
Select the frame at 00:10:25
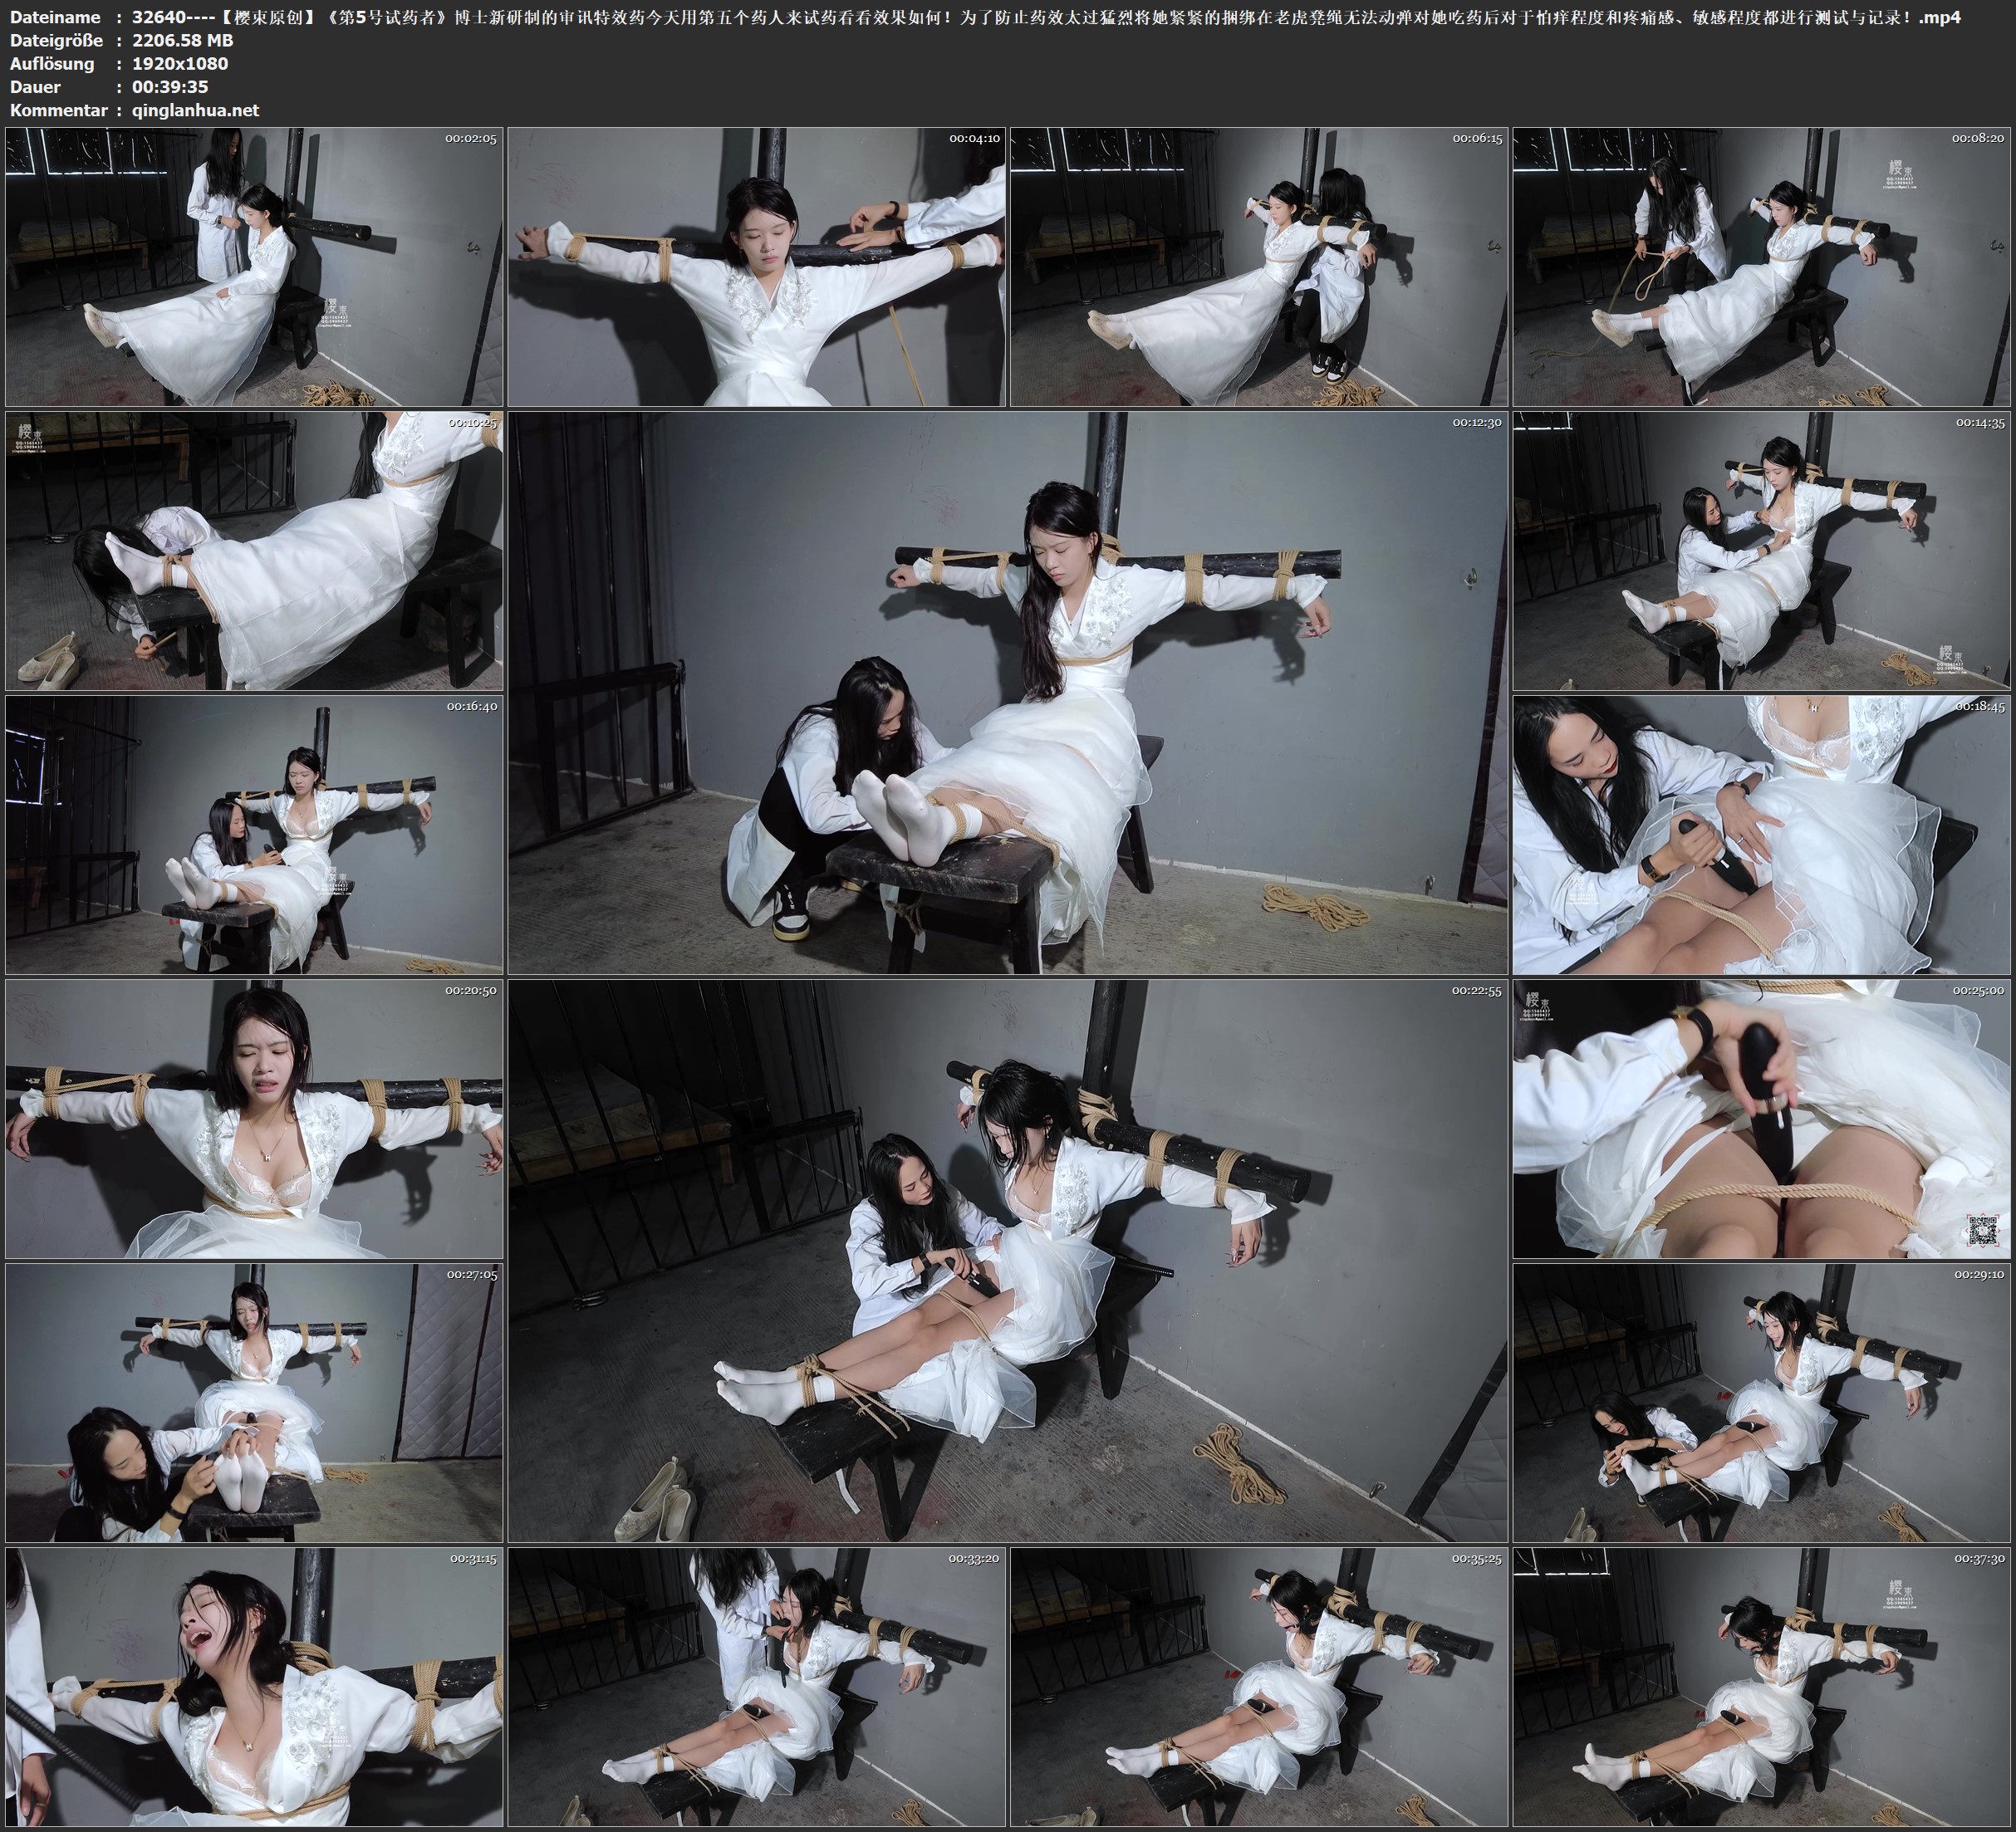point(254,551)
